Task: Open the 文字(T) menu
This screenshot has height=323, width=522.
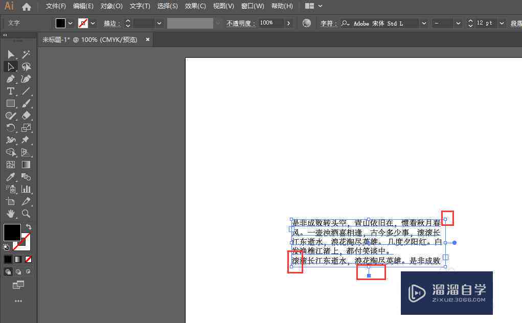Action: (140, 6)
